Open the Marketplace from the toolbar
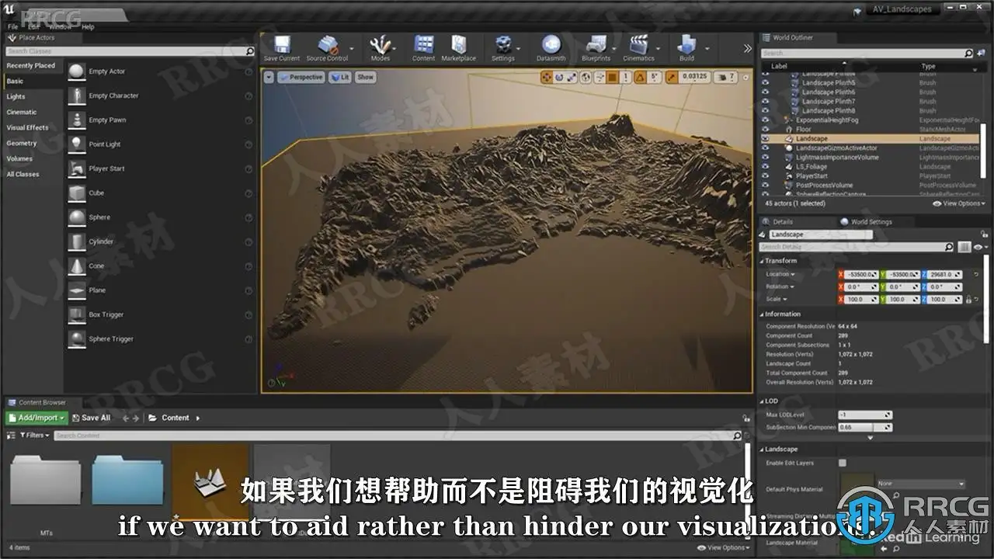This screenshot has height=559, width=994. pyautogui.click(x=459, y=48)
